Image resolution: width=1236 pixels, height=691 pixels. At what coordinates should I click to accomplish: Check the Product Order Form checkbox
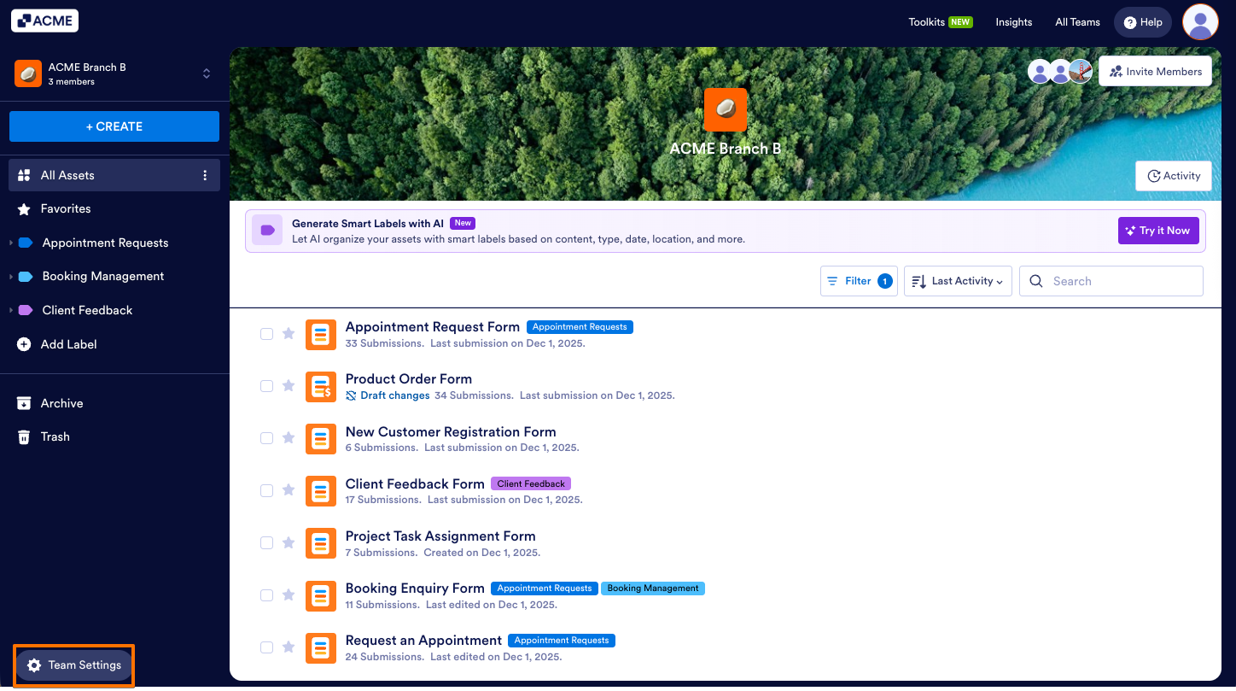pos(266,386)
